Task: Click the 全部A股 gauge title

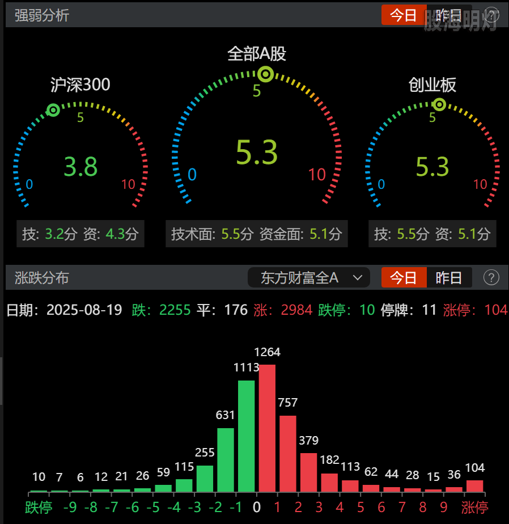Action: tap(257, 53)
